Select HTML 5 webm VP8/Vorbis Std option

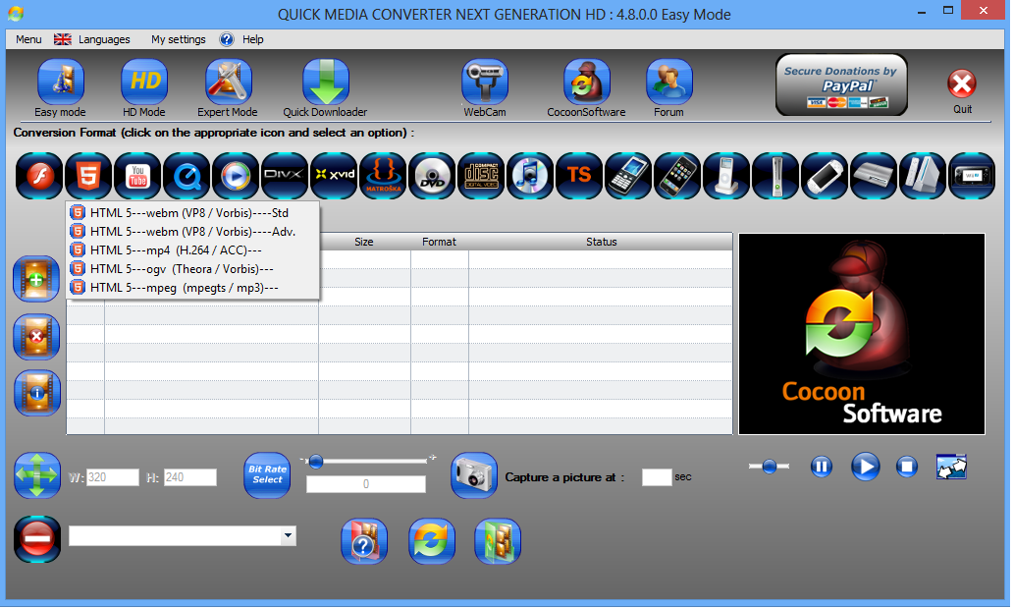[192, 213]
